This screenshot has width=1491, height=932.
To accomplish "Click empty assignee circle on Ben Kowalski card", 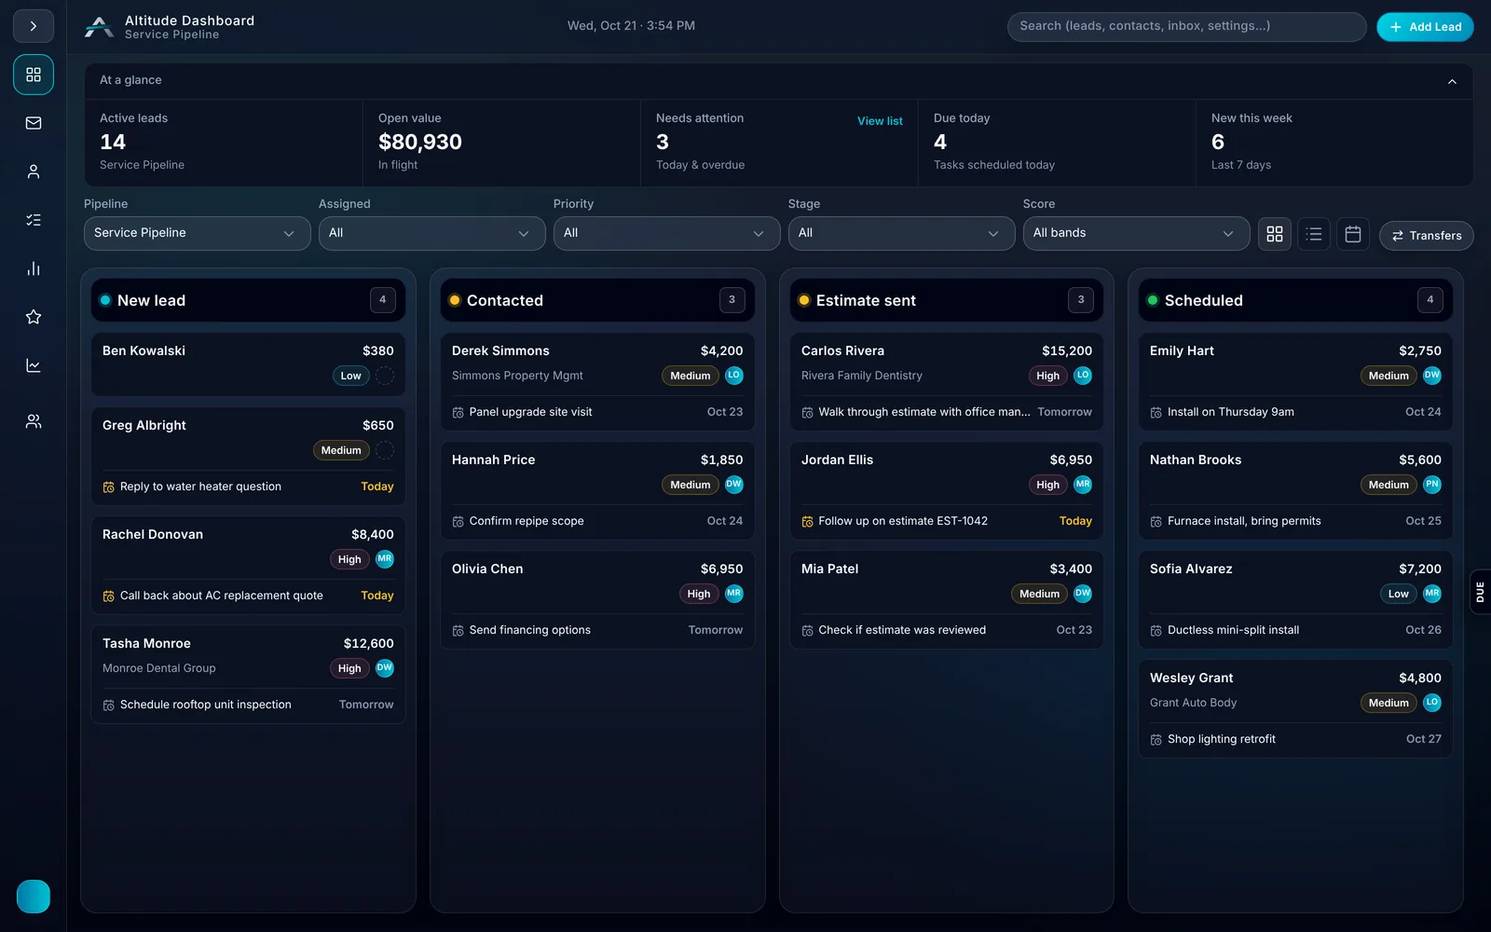I will point(385,376).
